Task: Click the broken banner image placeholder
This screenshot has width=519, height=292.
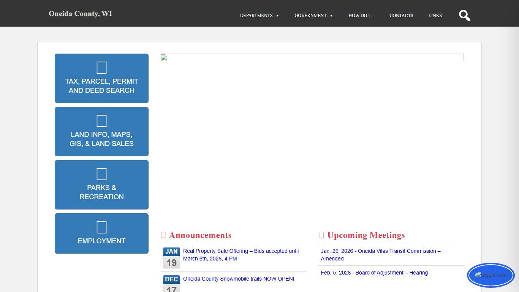Action: [x=312, y=57]
